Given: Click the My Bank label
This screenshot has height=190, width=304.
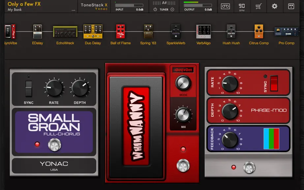Looking at the screenshot, I should click(x=15, y=10).
